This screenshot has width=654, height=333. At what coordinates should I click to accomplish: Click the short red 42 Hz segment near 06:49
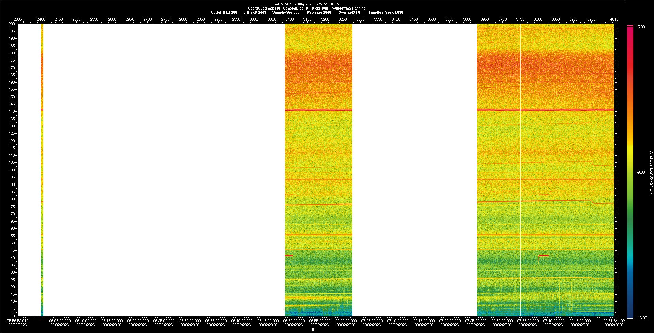pos(289,255)
